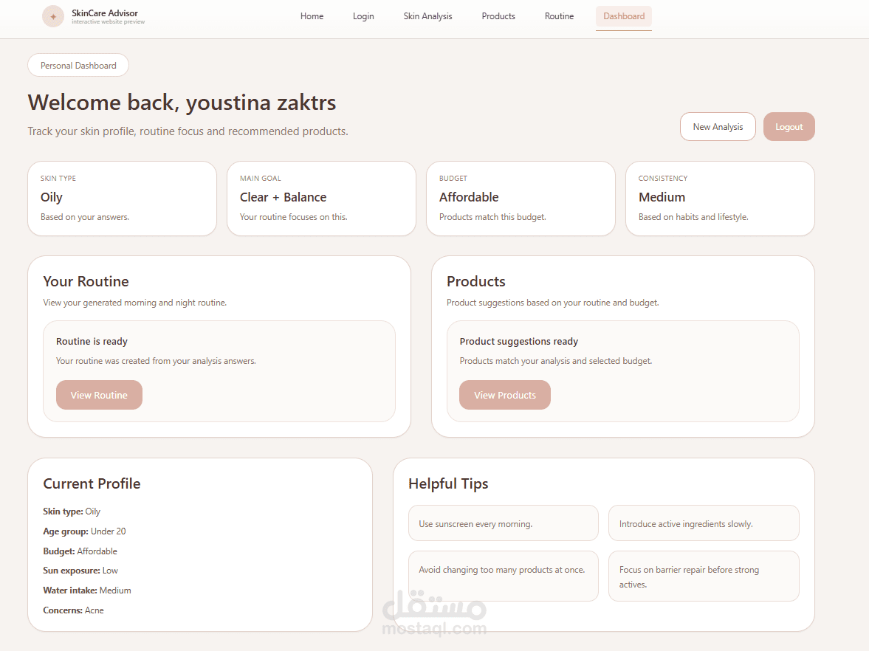Click the View Products button
Screen dimensions: 869x651
point(505,395)
